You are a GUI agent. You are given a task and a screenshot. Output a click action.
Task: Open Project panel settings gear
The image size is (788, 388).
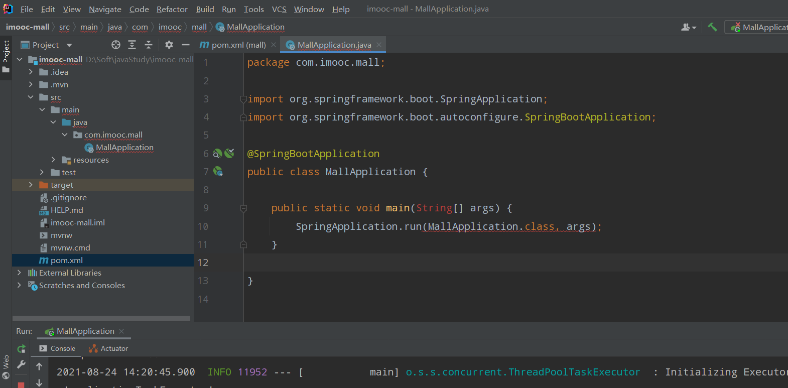(169, 45)
